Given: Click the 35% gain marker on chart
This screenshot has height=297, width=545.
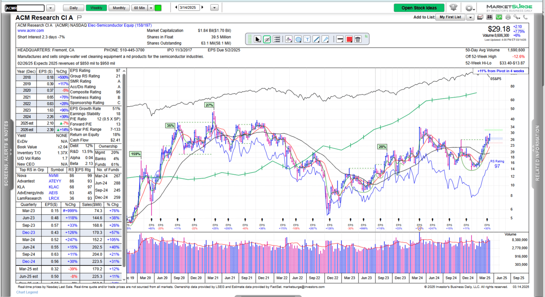Looking at the screenshot, I should click(170, 125).
